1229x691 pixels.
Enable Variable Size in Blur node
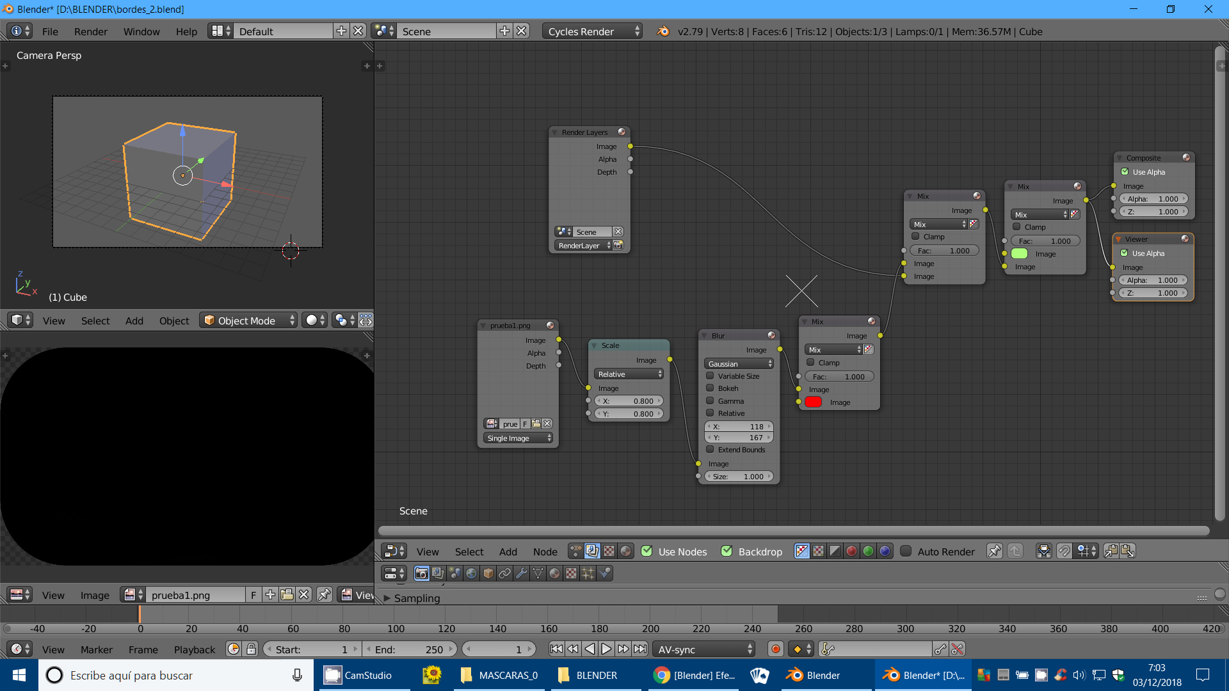click(710, 376)
